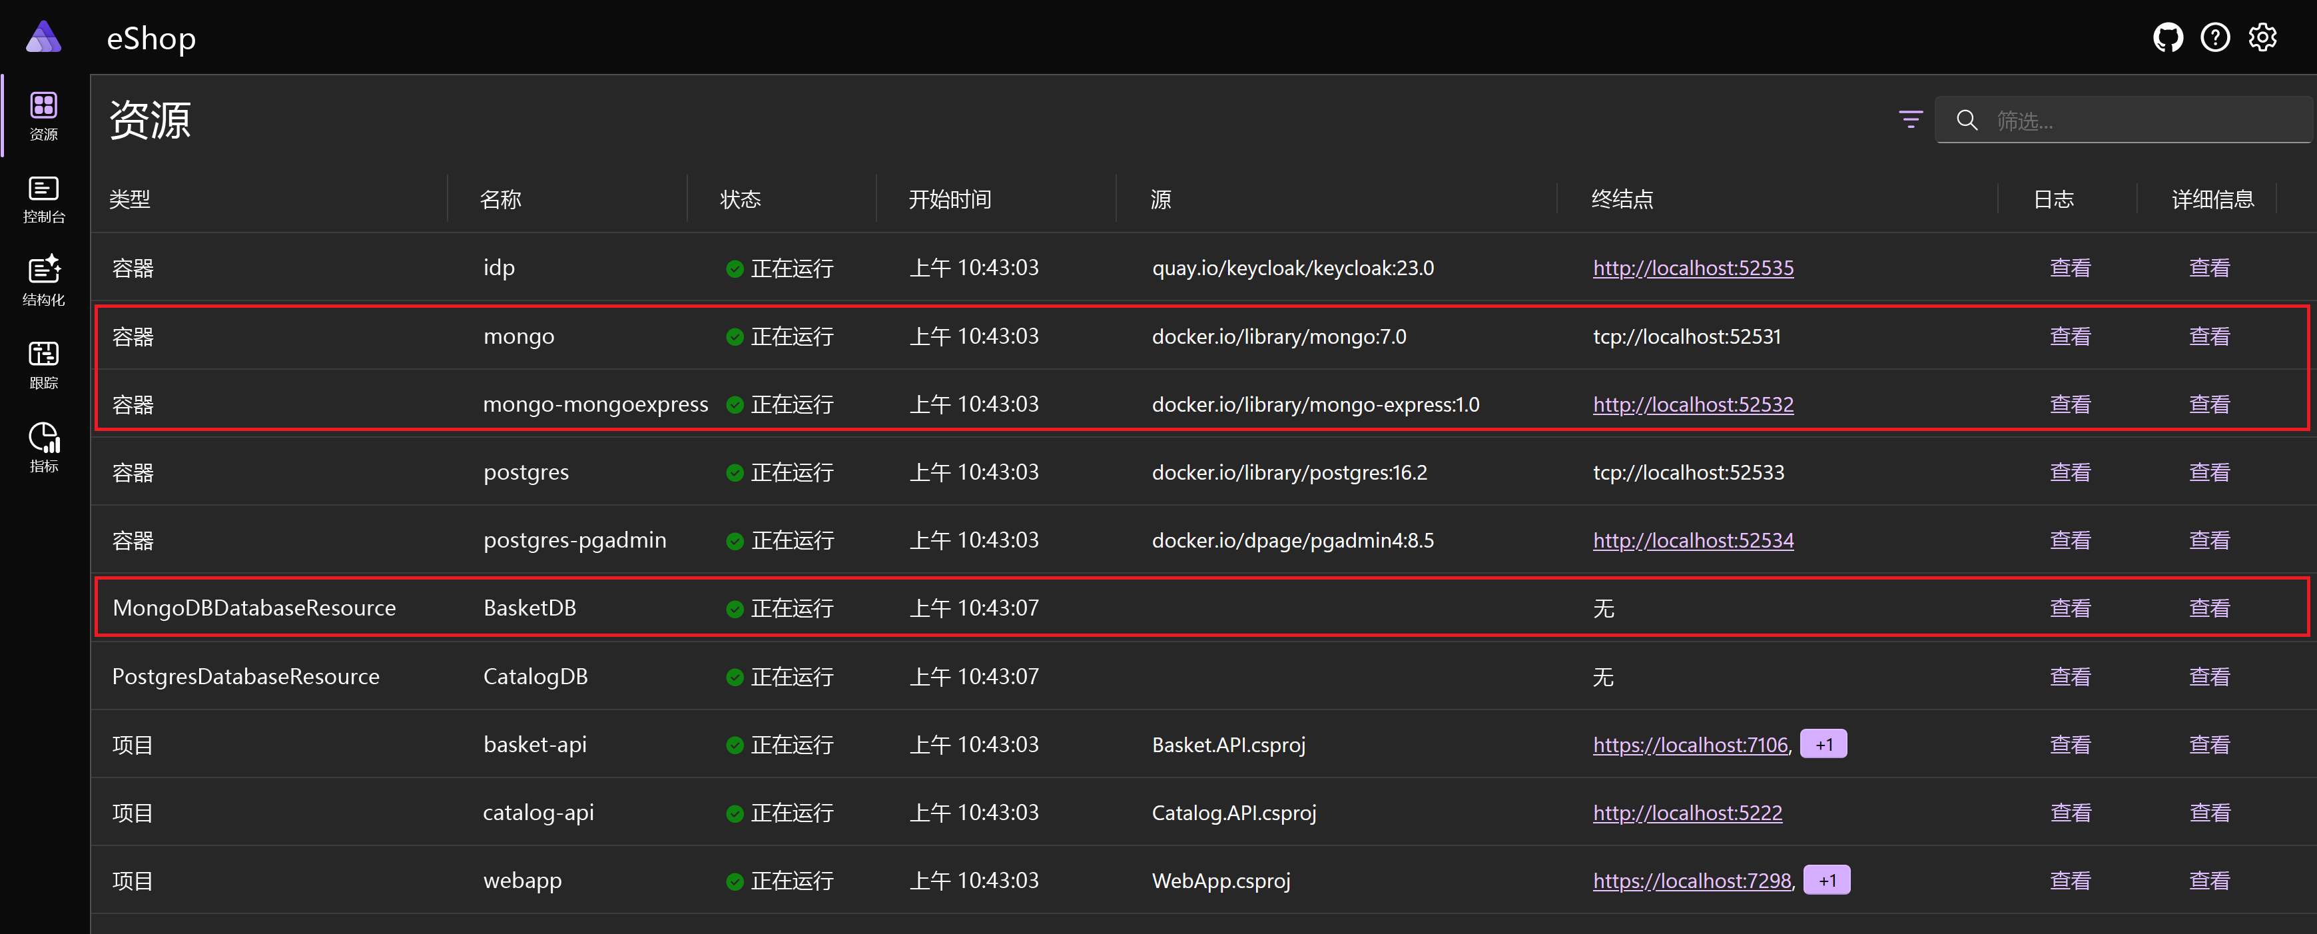The width and height of the screenshot is (2317, 934).
Task: Select the WebApp.csproj source cell
Action: point(1221,881)
